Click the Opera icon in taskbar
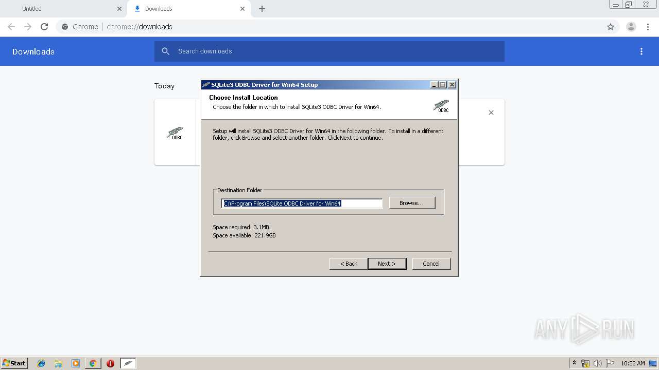The width and height of the screenshot is (659, 370). coord(110,363)
